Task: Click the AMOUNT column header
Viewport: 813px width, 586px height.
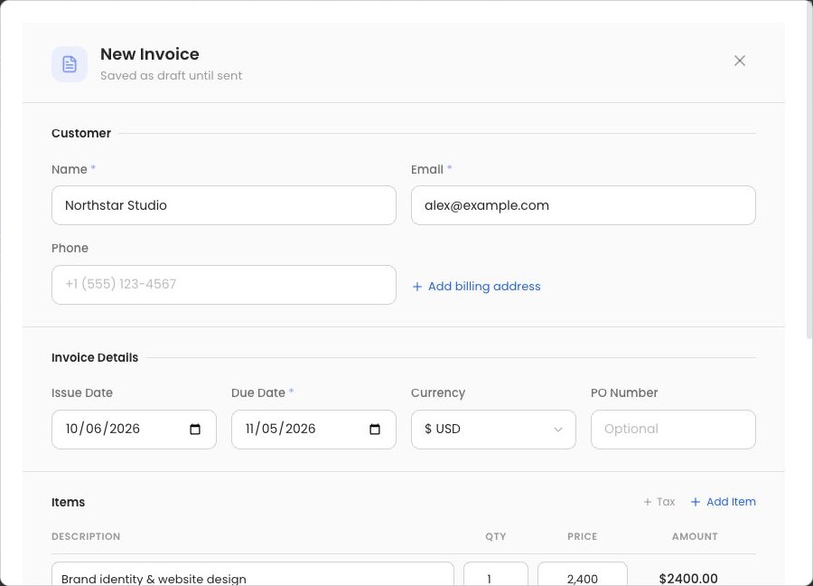Action: point(695,536)
